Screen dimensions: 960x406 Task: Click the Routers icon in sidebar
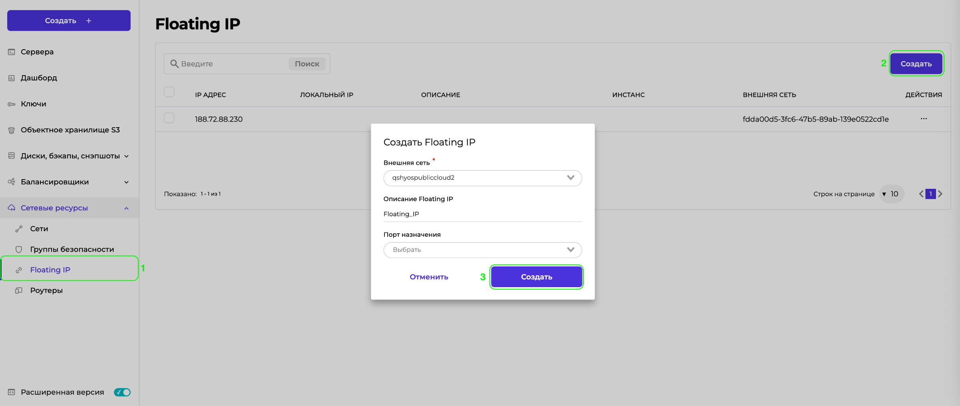click(x=19, y=290)
